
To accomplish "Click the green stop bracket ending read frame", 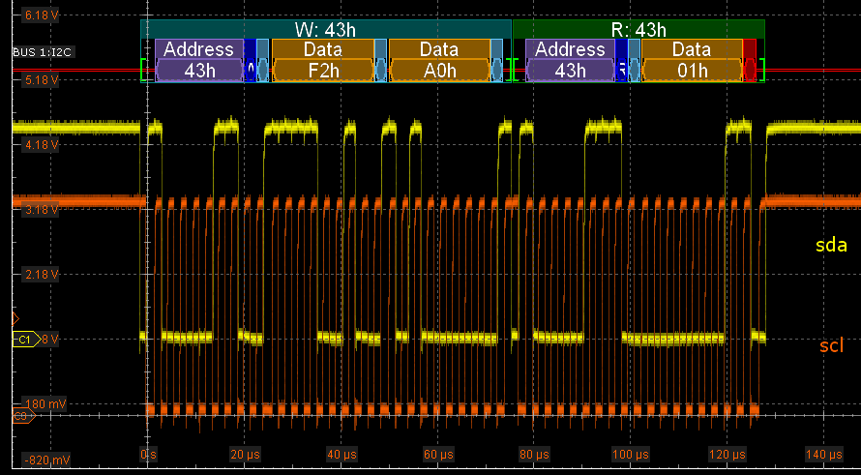I will (762, 69).
